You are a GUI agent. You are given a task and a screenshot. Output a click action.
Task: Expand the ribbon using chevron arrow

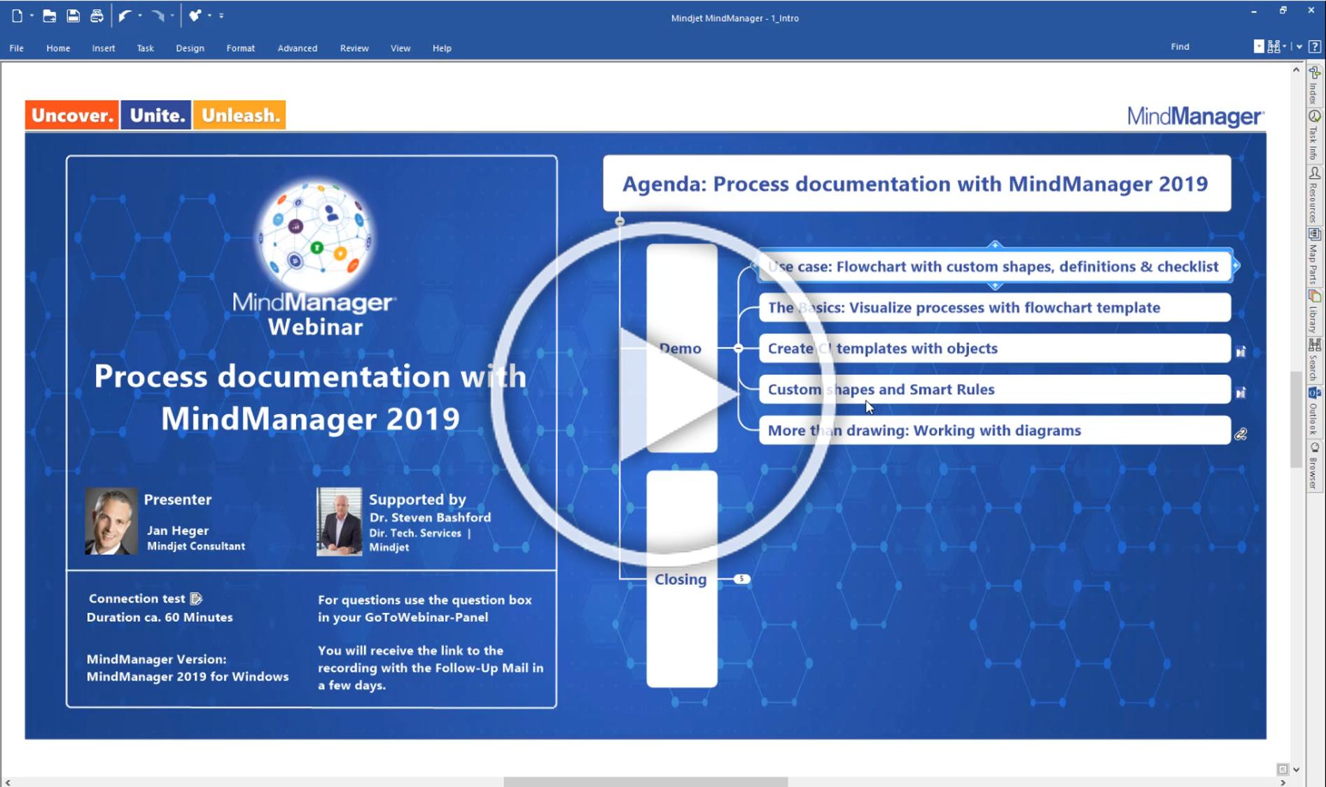(x=1299, y=47)
